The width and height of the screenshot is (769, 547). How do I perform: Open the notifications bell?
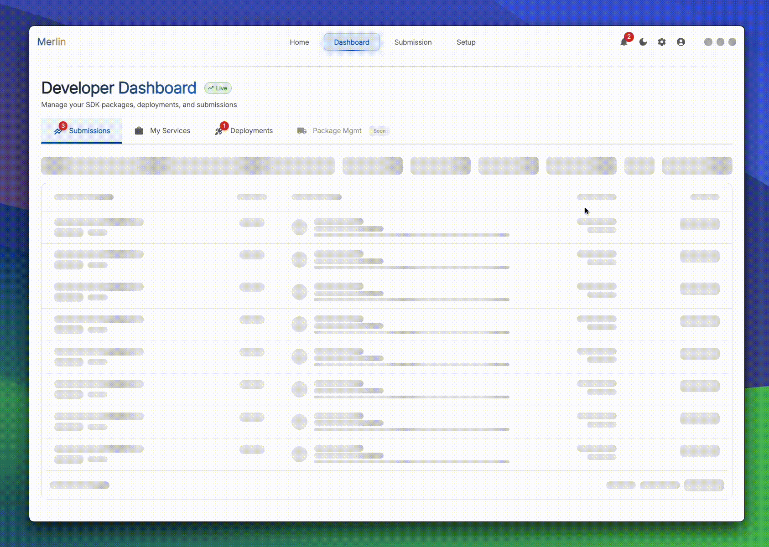click(624, 42)
